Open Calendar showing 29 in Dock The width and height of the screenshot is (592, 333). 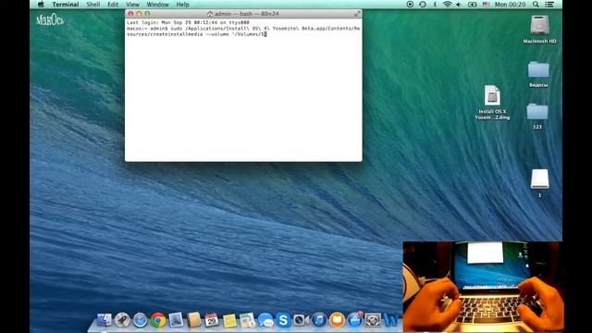pyautogui.click(x=212, y=320)
